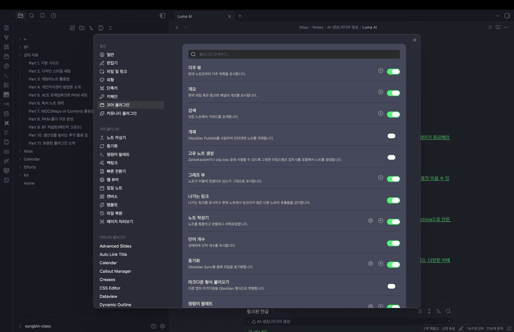514x332 pixels.
Task: Disable the Word count (단어 개수) toggle
Action: click(x=394, y=243)
